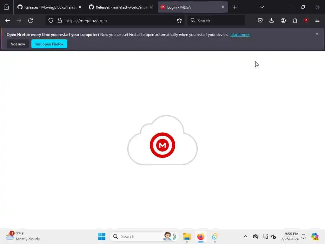The width and height of the screenshot is (325, 244).
Task: Open the clock showing 9:56 PM
Action: click(x=289, y=236)
